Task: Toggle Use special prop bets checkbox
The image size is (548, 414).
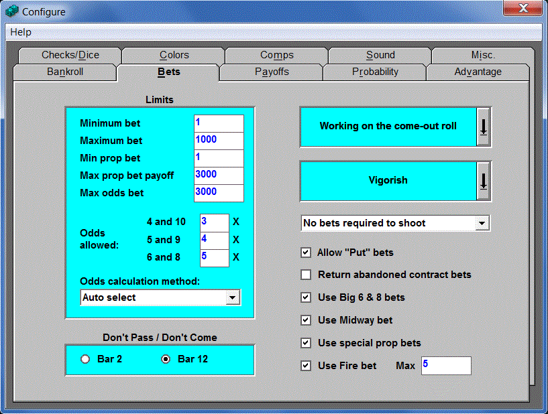Action: (x=306, y=343)
